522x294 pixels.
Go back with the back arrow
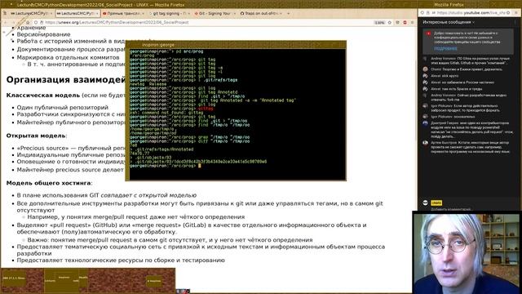tap(5, 22)
